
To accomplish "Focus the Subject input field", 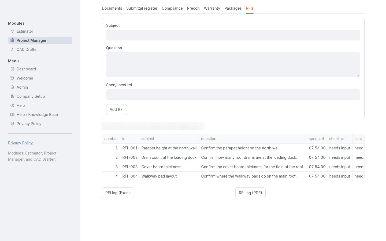I will coord(233,35).
